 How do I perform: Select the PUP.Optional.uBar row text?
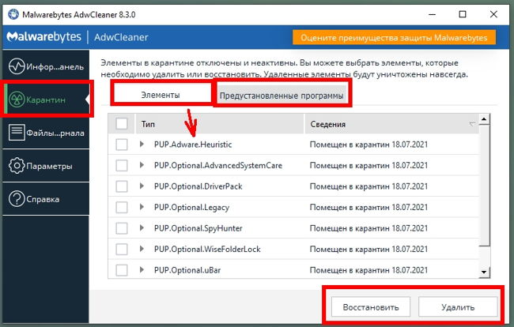(x=187, y=270)
